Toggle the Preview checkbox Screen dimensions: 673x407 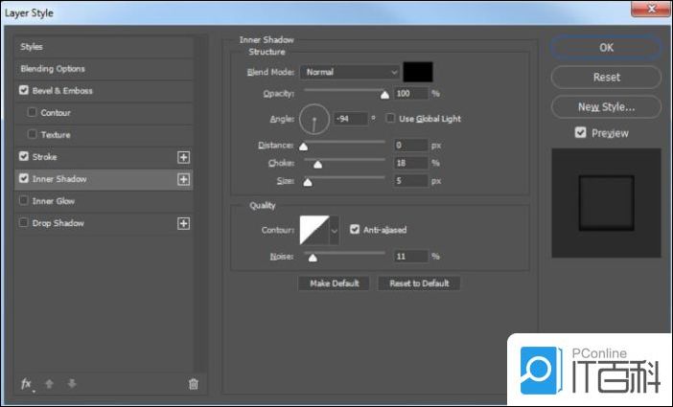pos(580,132)
